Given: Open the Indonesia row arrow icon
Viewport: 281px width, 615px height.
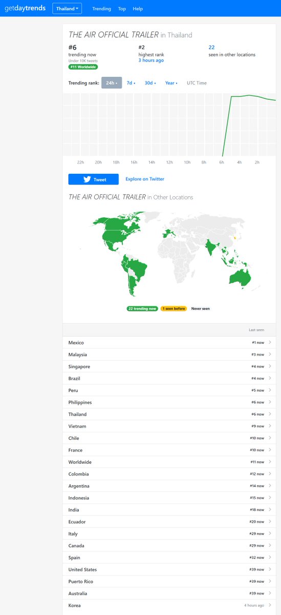Looking at the screenshot, I should [270, 498].
